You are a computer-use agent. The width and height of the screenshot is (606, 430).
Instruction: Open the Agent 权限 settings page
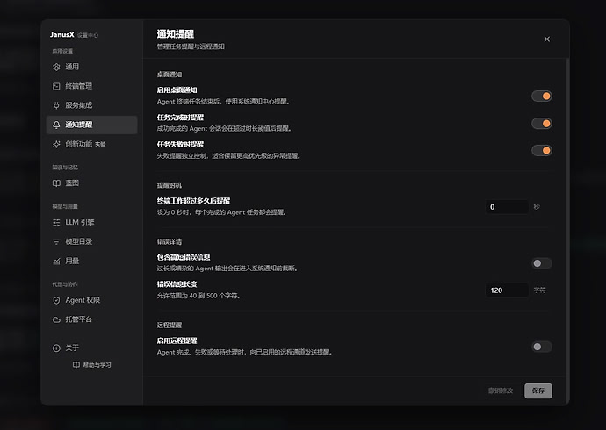[91, 300]
